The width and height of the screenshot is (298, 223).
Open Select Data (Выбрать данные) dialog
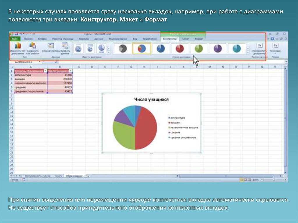click(65, 49)
